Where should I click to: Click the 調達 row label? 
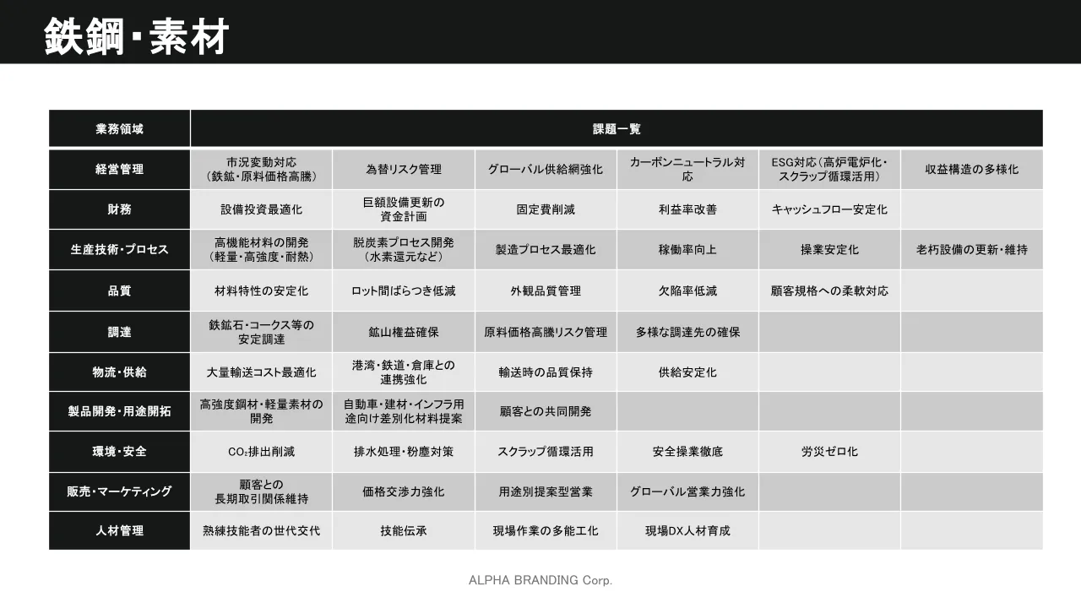point(119,332)
